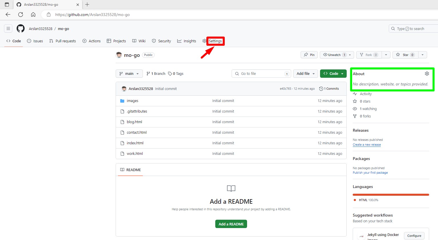Open the hamburger navigation menu
The width and height of the screenshot is (438, 240).
pyautogui.click(x=8, y=29)
